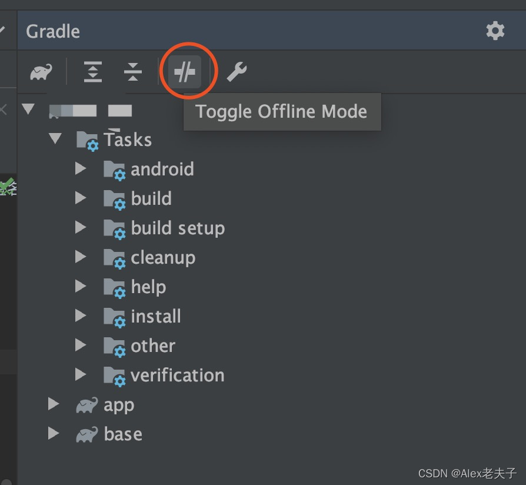Screen dimensions: 526x485
Task: Select the help task group
Action: coord(149,287)
